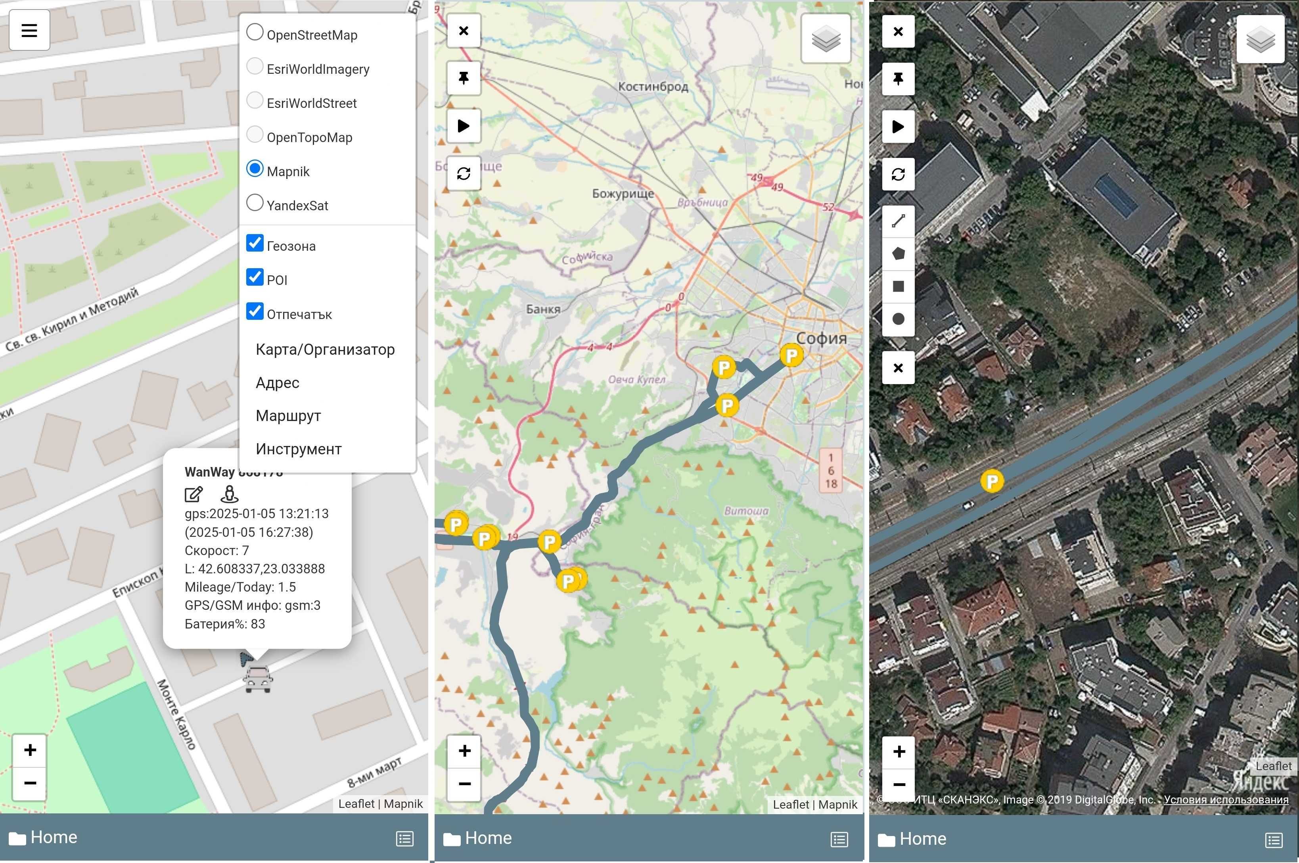Image resolution: width=1299 pixels, height=863 pixels.
Task: Select the draw rectangle tool
Action: pos(898,286)
